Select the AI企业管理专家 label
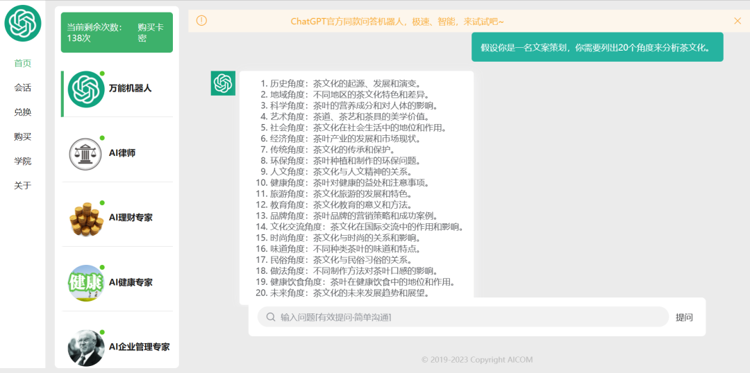 pyautogui.click(x=139, y=347)
